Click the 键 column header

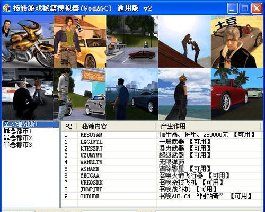point(69,126)
